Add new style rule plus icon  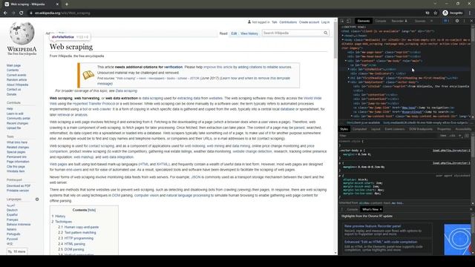click(460, 136)
